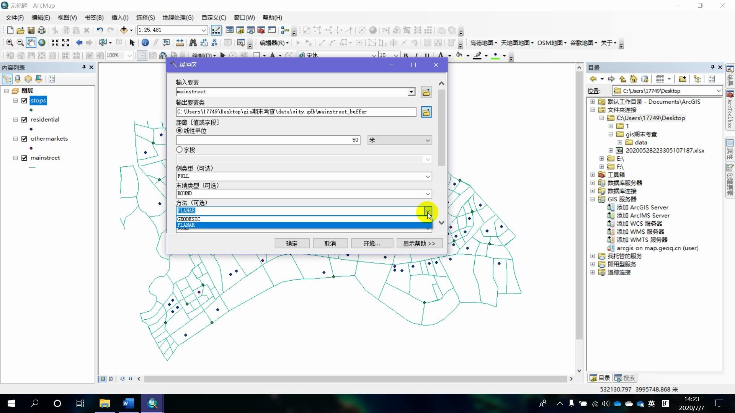Open the 自定义(C) menu
This screenshot has width=735, height=413.
click(x=214, y=18)
